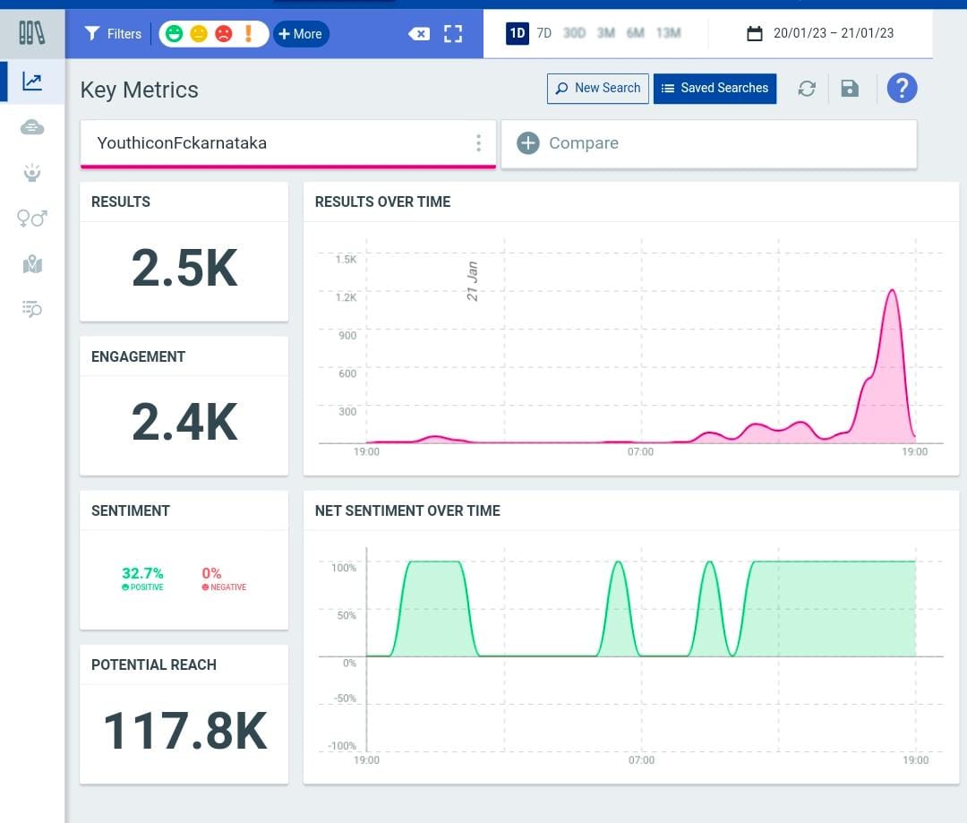Click the 32.7% positive sentiment value
The width and height of the screenshot is (967, 823).
point(142,573)
